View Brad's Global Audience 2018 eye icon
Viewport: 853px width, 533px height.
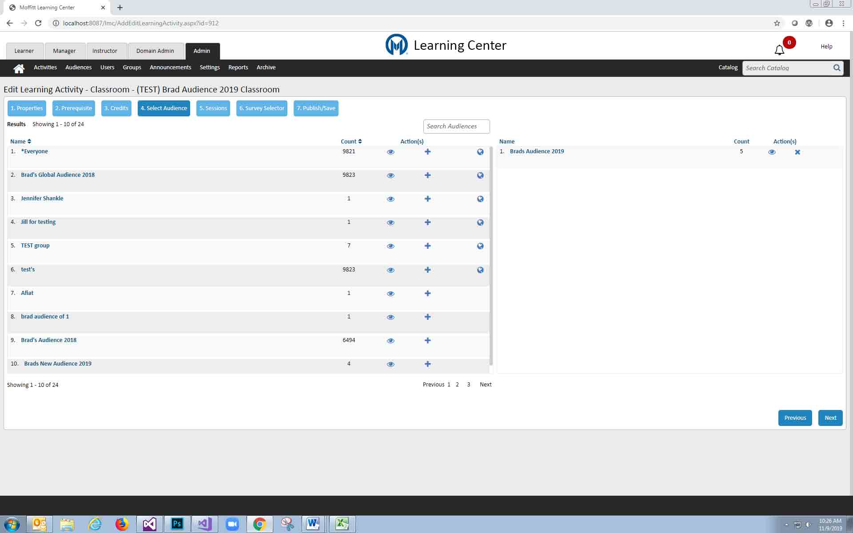[391, 175]
